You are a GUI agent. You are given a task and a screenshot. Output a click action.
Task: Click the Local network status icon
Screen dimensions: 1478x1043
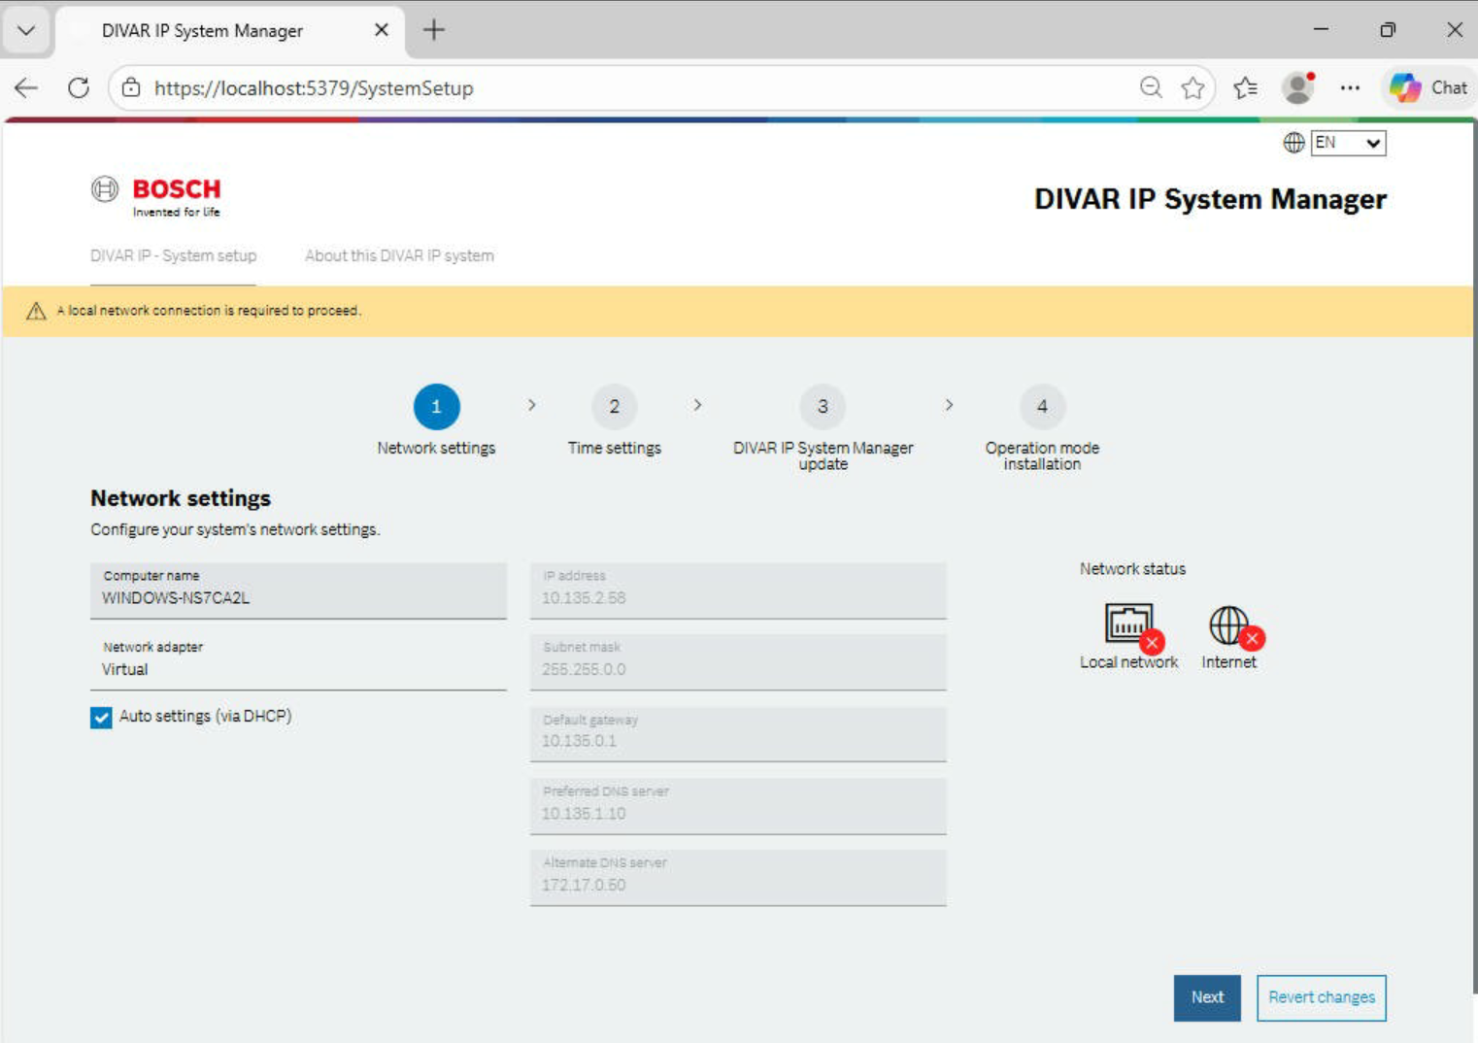1129,624
